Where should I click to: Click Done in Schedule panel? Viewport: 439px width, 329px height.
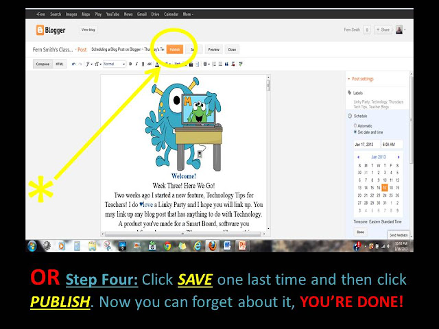click(x=361, y=232)
